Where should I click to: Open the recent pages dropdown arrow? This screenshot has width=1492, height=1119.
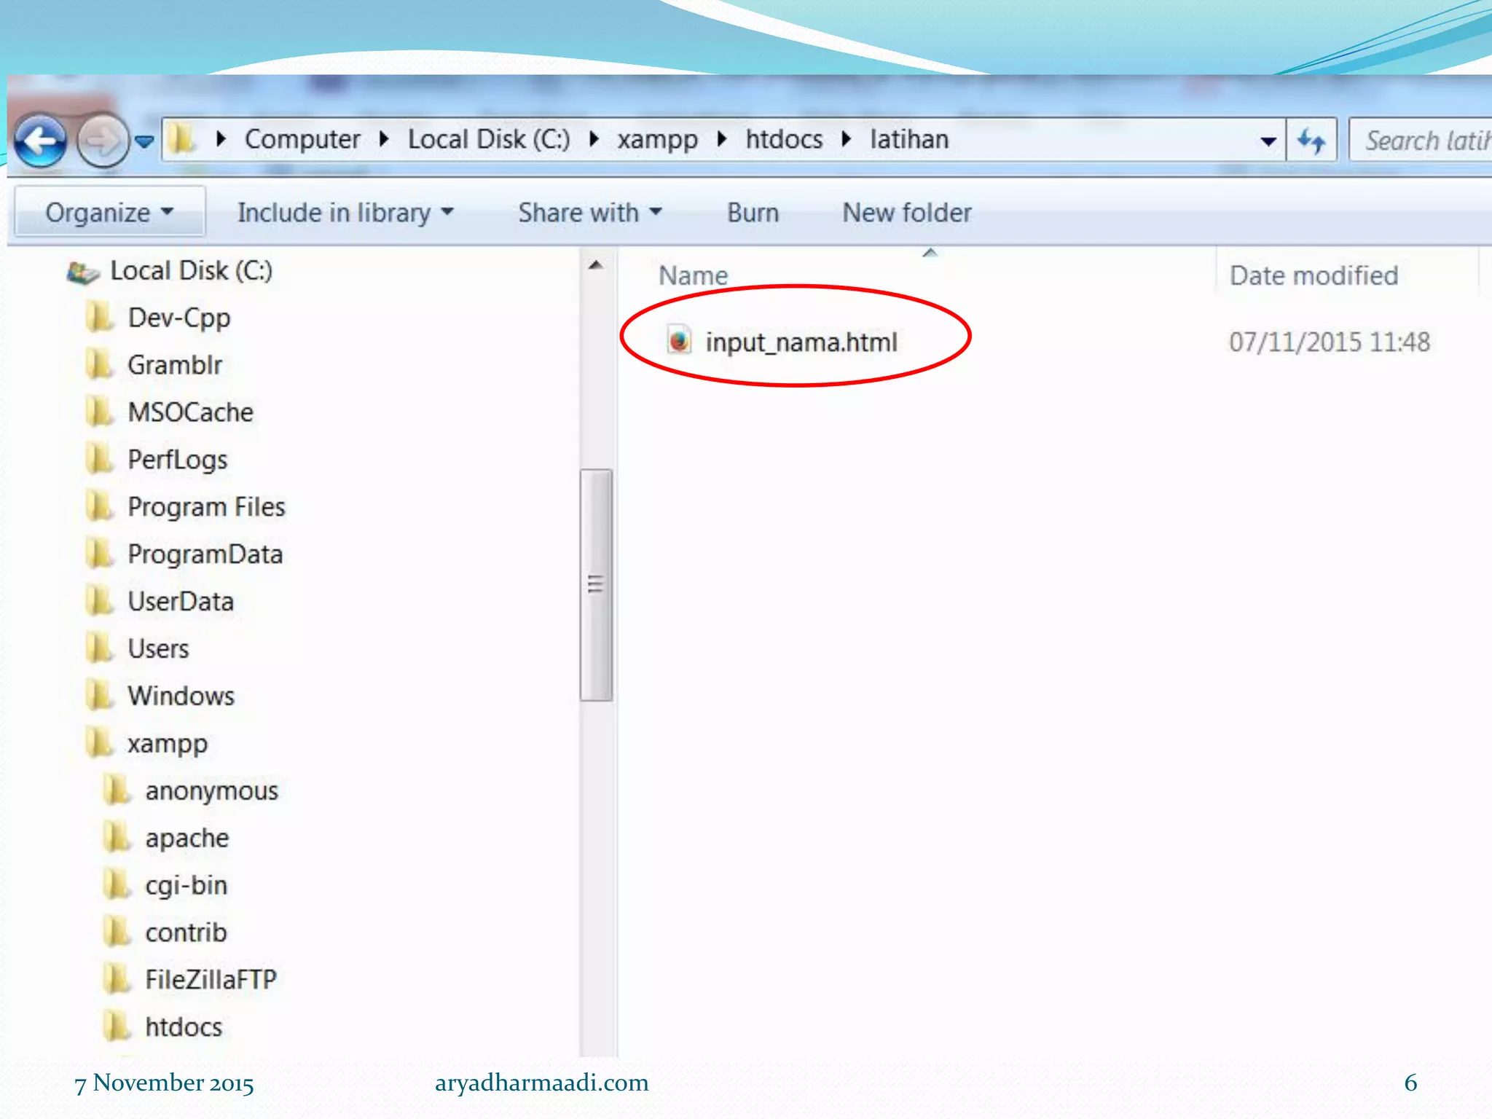pos(144,141)
